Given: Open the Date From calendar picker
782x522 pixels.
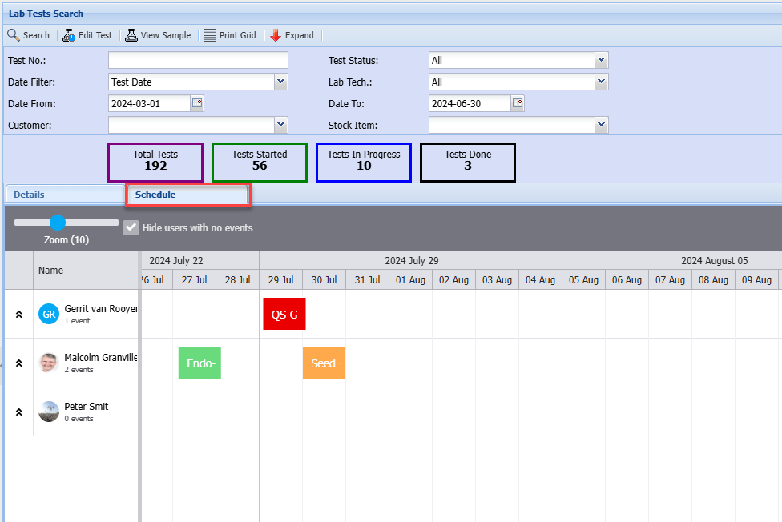Looking at the screenshot, I should [197, 103].
